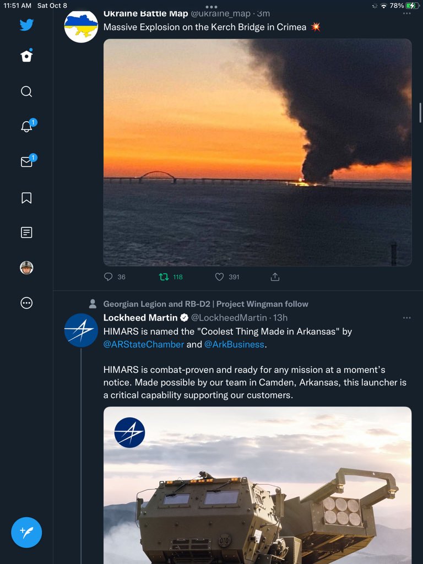
Task: Go to the Home timeline icon
Action: 26,56
